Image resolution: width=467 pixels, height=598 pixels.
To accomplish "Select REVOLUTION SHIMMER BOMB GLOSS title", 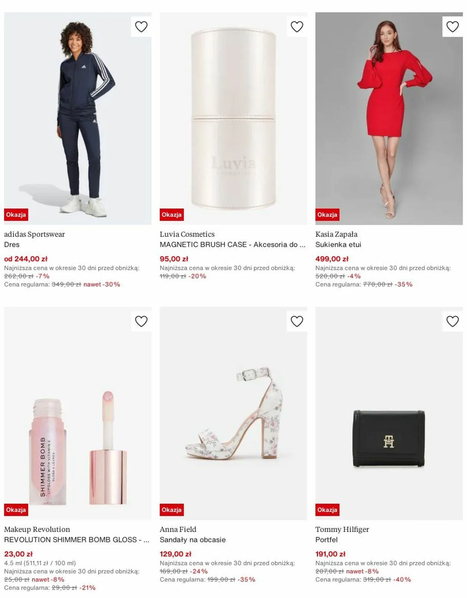I will pos(77,540).
